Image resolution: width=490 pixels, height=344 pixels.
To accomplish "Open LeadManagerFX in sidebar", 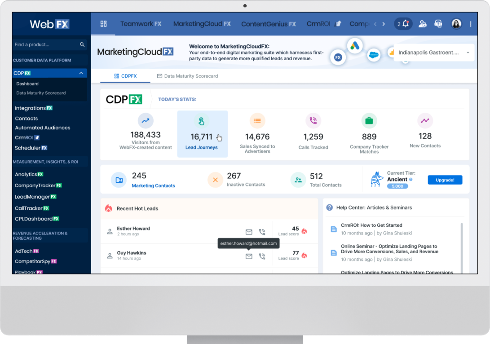I will click(x=35, y=197).
